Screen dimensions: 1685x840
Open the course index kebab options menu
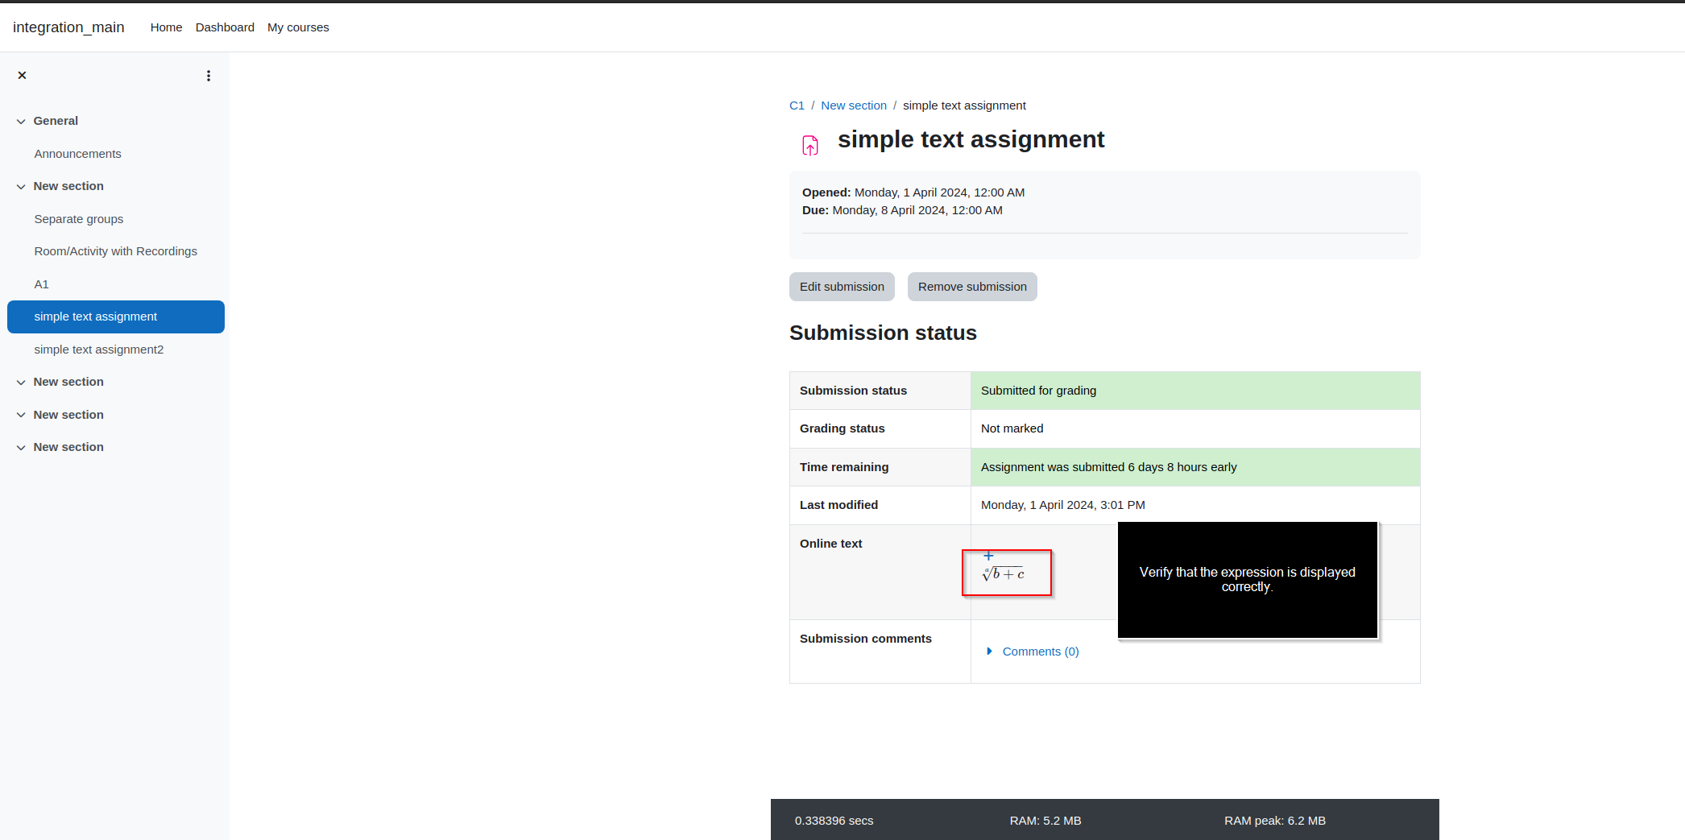pyautogui.click(x=209, y=76)
